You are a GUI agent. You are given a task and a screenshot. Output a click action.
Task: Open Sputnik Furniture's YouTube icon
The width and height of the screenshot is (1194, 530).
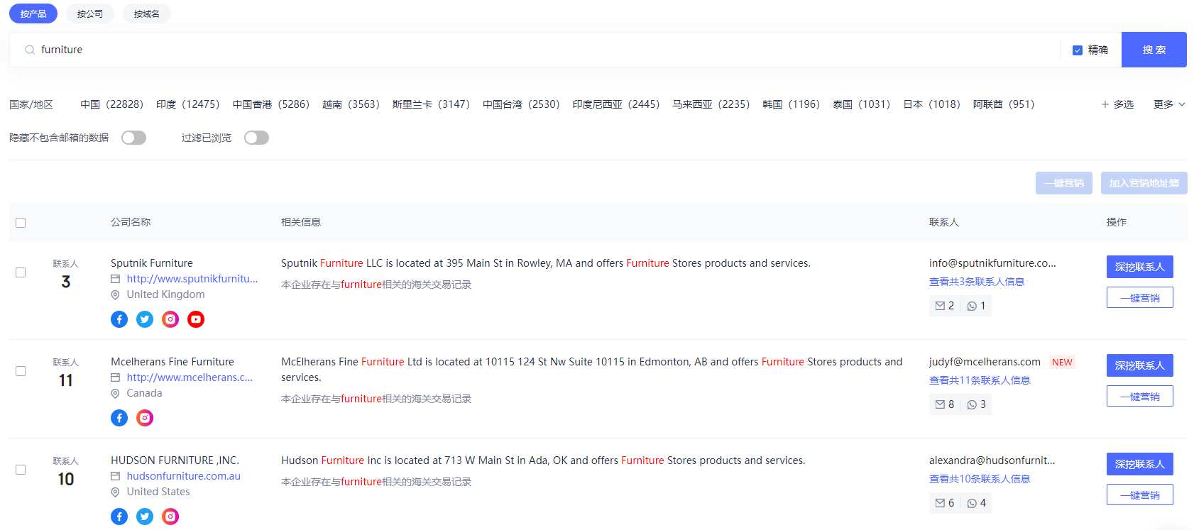pos(196,319)
